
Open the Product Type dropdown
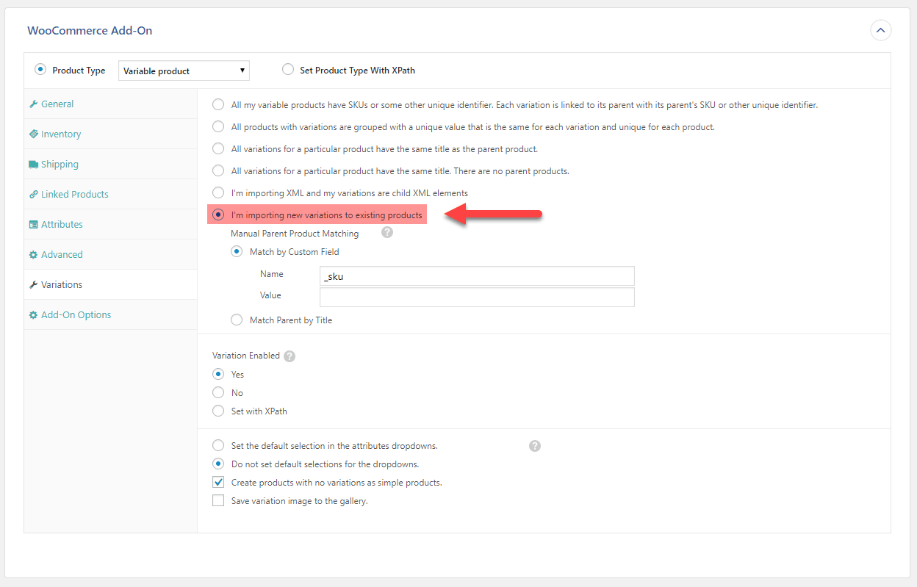pos(184,71)
